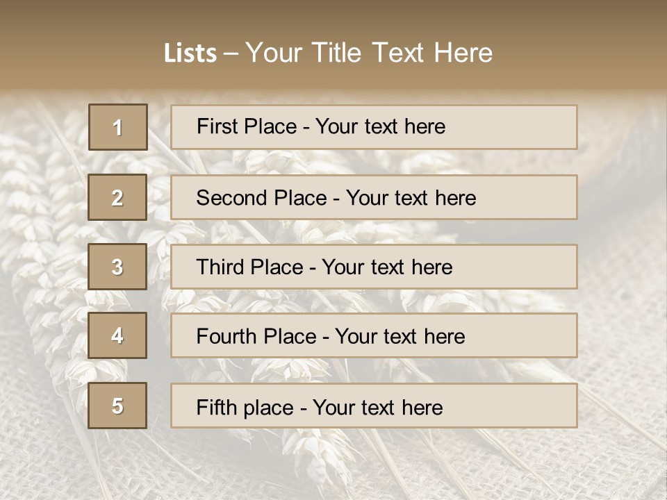Click the word "Fifth" in the bottom bar
This screenshot has width=667, height=500.
216,407
